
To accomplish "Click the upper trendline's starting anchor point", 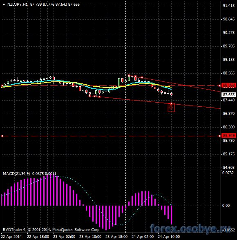I will [129, 76].
